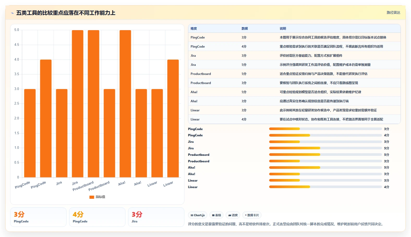Click the footer note starting 评分的意义是暴露要验证的问题

point(286,224)
